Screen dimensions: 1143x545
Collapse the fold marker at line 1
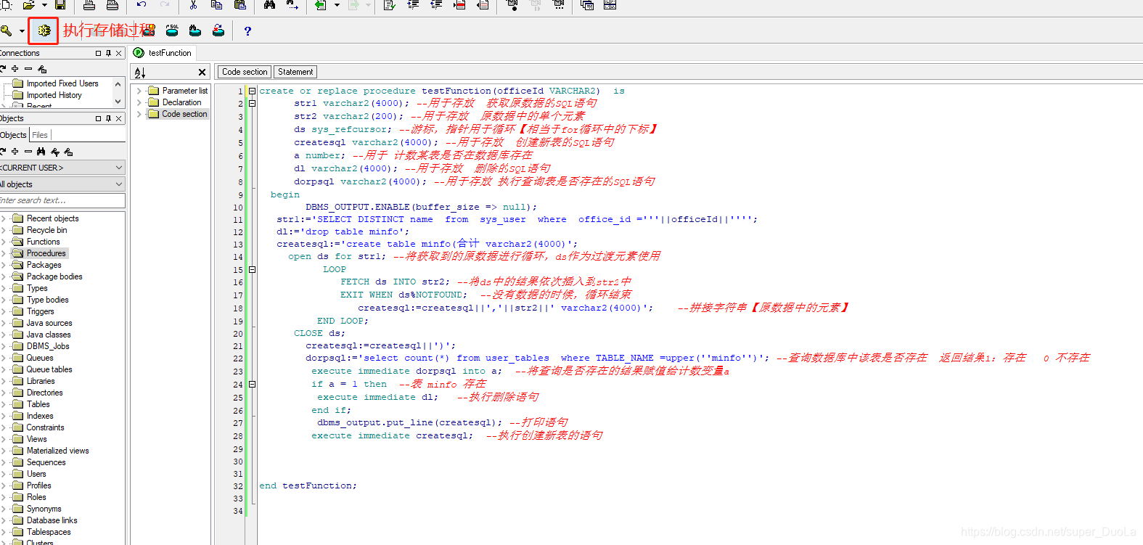252,91
